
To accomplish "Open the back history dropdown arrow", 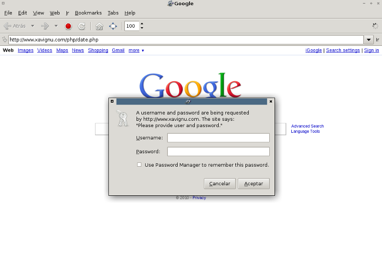I will (x=32, y=26).
